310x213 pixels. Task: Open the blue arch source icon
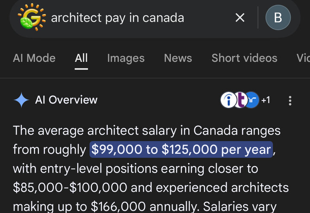[x=252, y=100]
